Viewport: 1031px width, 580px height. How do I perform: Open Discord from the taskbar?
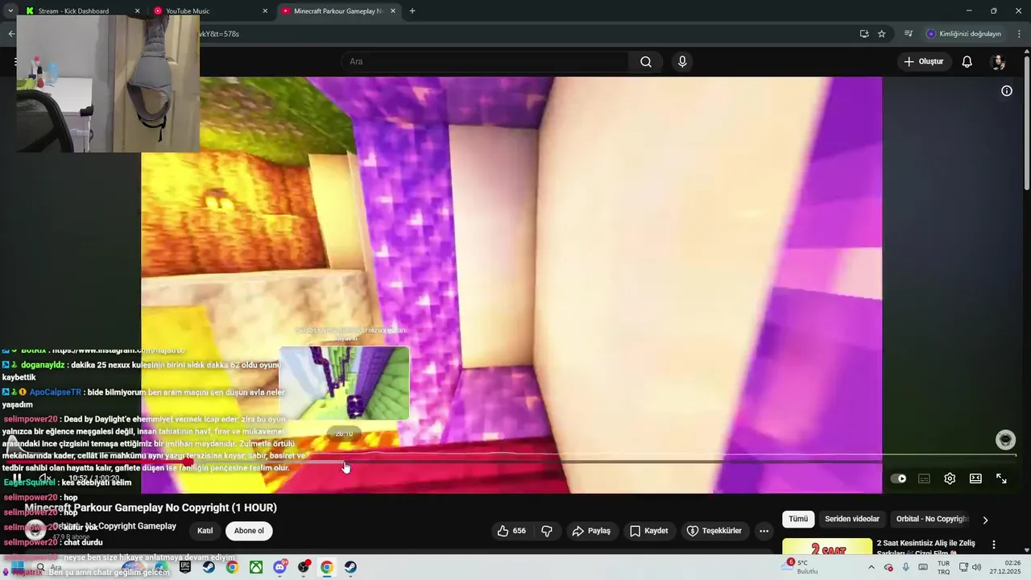pyautogui.click(x=279, y=567)
